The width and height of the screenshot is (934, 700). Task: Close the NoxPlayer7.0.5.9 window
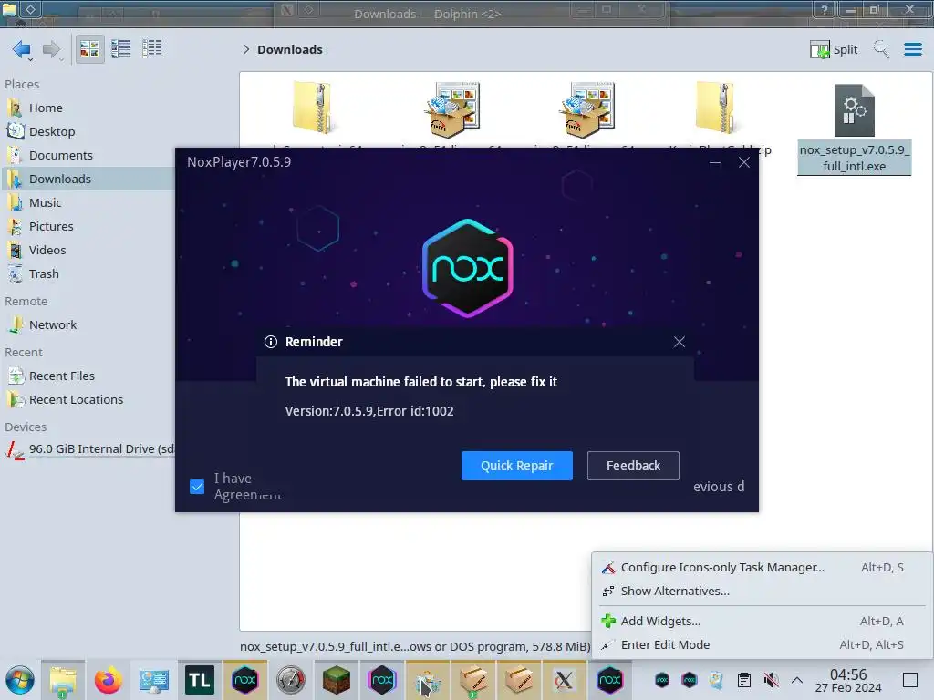tap(744, 162)
